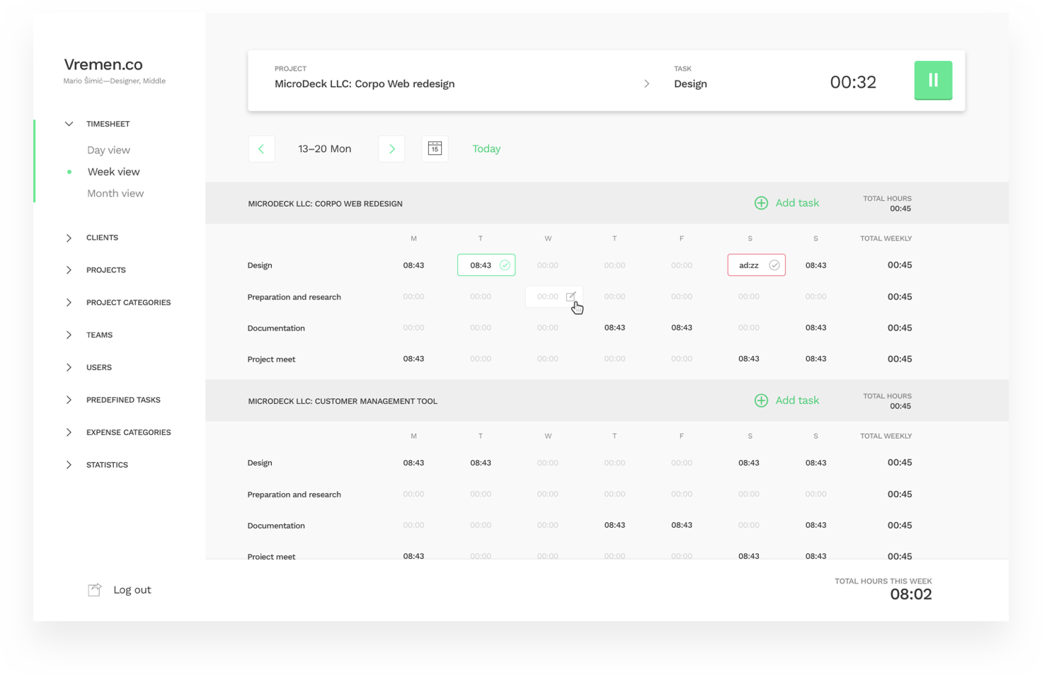The width and height of the screenshot is (1042, 675).
Task: Click the edit icon in Wednesday cell
Action: pos(571,296)
